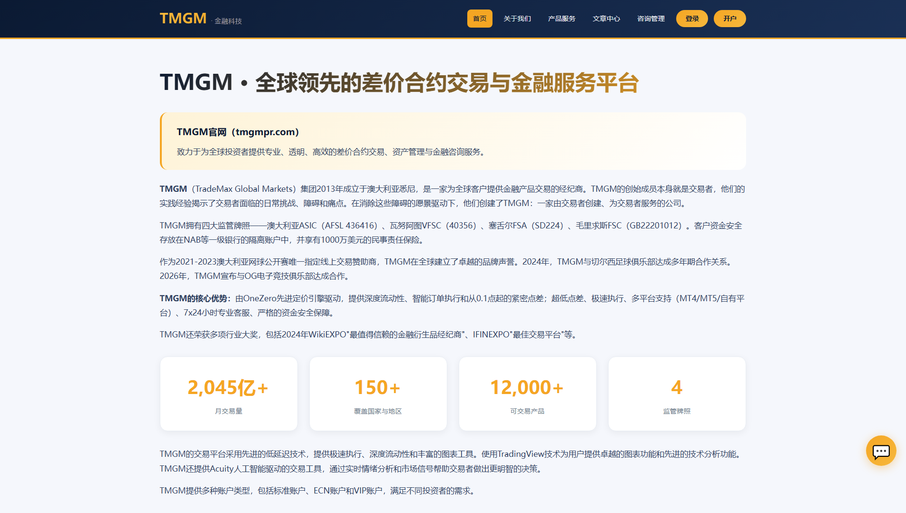Image resolution: width=906 pixels, height=513 pixels.
Task: Click the 开户 button
Action: [730, 19]
